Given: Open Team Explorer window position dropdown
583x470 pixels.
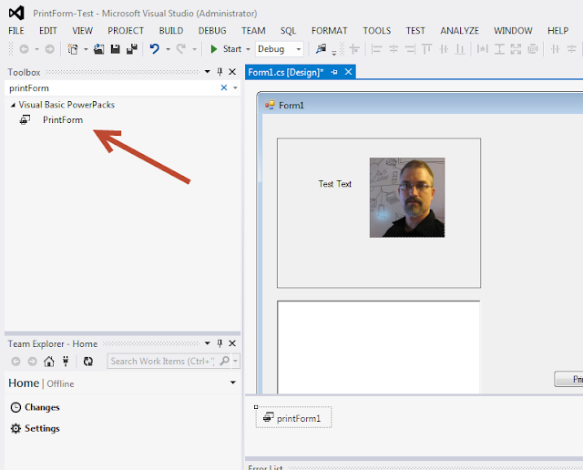Looking at the screenshot, I should [208, 343].
